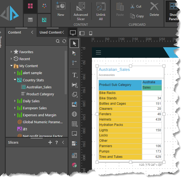Add a new slicer with plus icon
Image resolution: width=183 pixels, height=178 pixels.
[x=50, y=143]
